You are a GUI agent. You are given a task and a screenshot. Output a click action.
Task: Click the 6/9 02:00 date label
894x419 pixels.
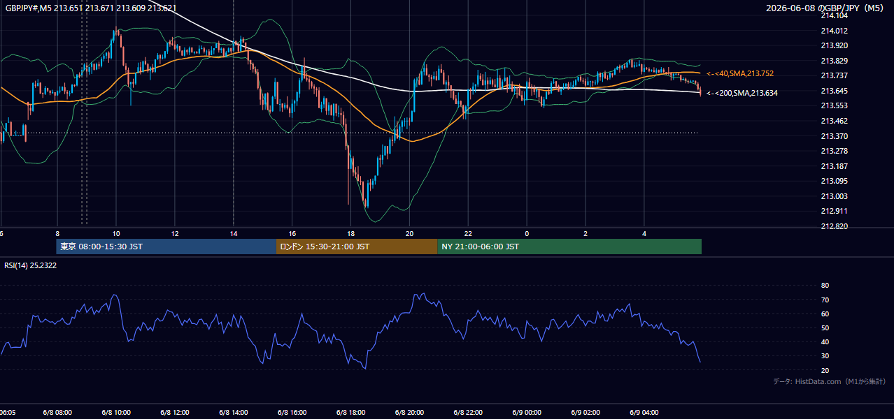pos(586,412)
